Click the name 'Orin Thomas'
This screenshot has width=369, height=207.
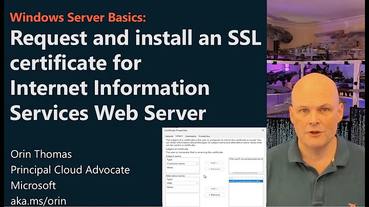pos(41,154)
